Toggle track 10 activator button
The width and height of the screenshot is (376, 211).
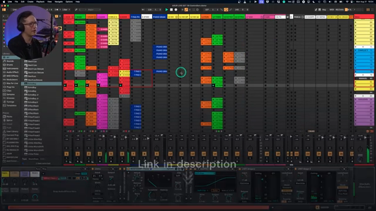170,154
